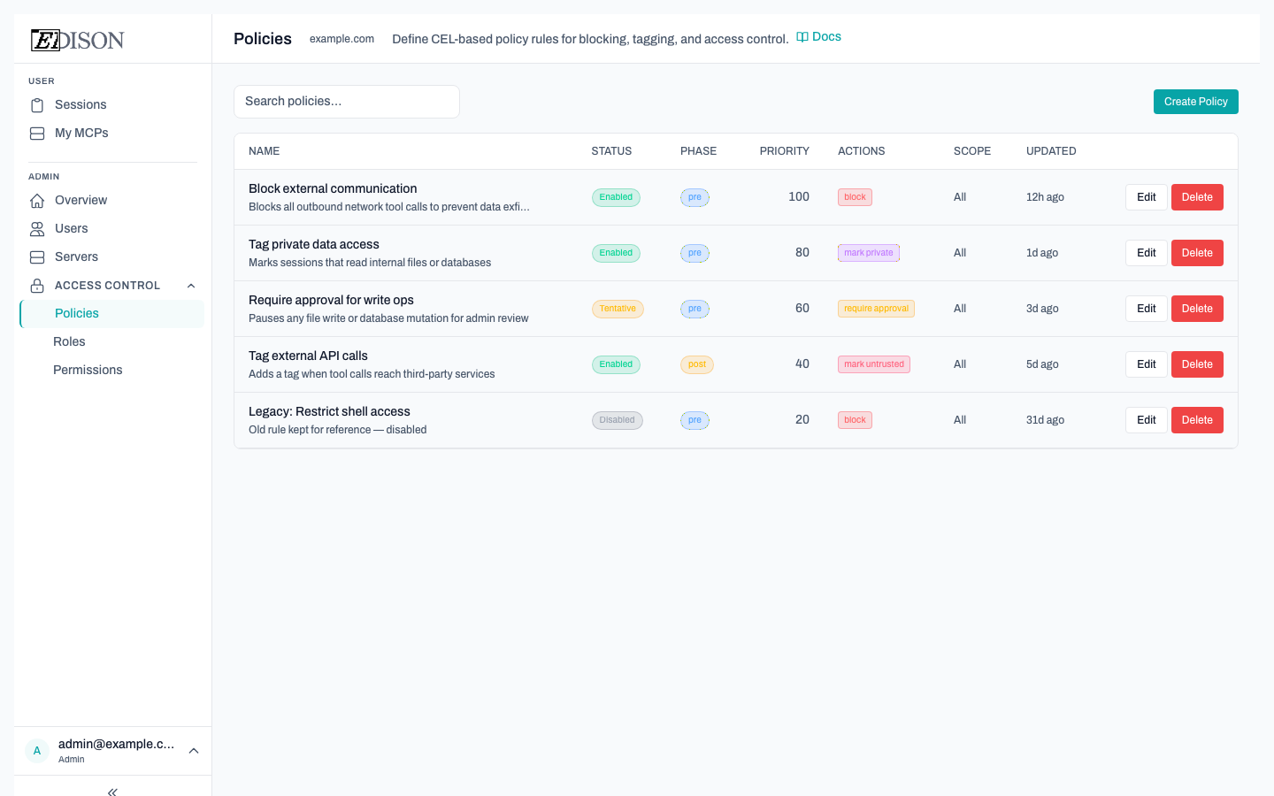Select Policies in the Access Control menu
Screen dimensions: 1274x796
pyautogui.click(x=77, y=313)
